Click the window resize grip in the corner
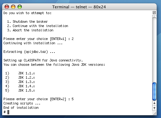161x118 pixels. [155, 113]
